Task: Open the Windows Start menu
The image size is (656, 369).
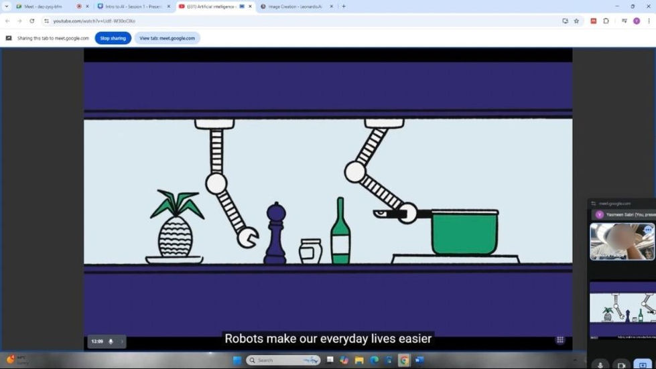Action: (237, 360)
